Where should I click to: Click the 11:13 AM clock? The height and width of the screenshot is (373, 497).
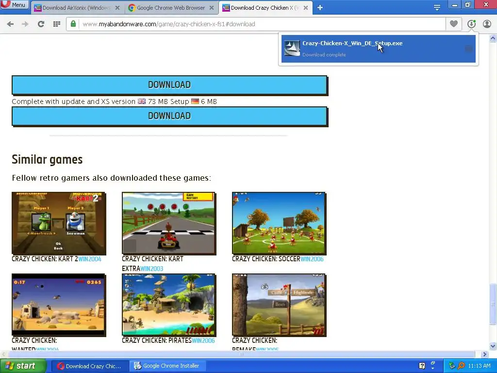(479, 366)
